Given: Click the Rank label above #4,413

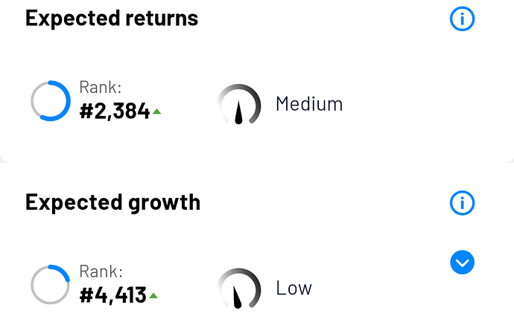Looking at the screenshot, I should 100,272.
